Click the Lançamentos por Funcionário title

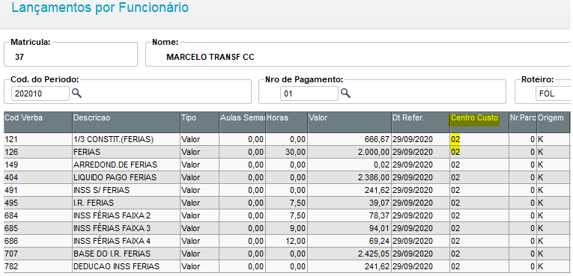(x=100, y=7)
